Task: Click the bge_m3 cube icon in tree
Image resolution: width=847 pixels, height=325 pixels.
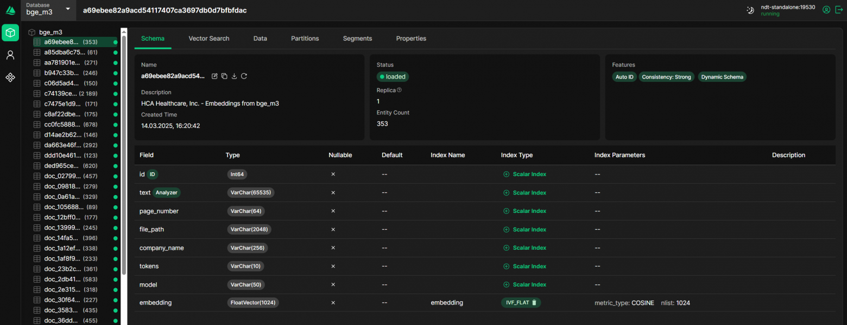Action: pyautogui.click(x=31, y=32)
